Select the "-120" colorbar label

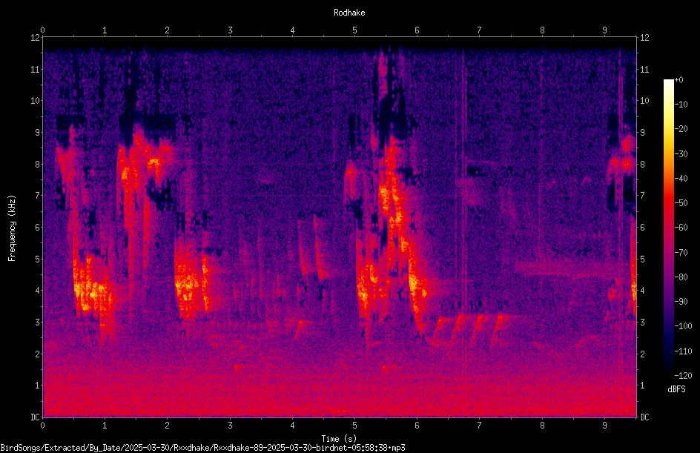click(x=684, y=376)
